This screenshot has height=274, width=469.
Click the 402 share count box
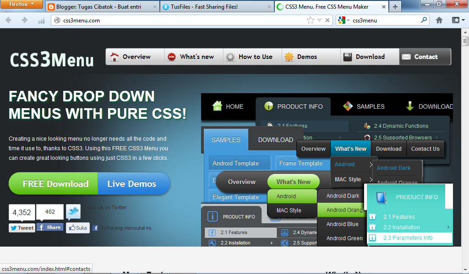(x=50, y=212)
